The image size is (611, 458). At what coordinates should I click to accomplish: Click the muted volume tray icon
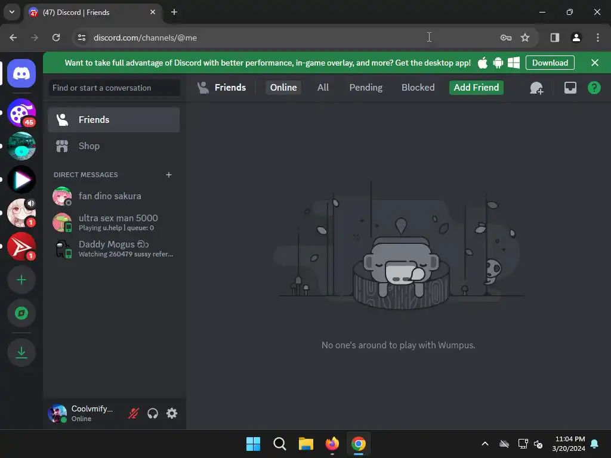coord(538,444)
